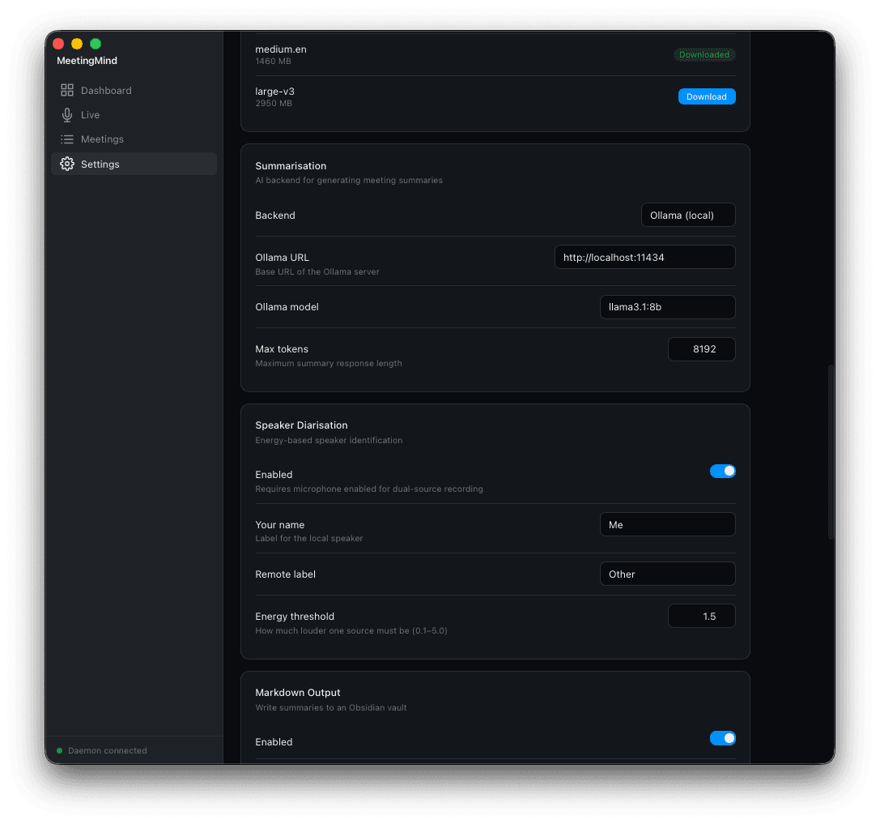Click the large-v3 model name
Screen dimensions: 880x824
pyautogui.click(x=274, y=92)
